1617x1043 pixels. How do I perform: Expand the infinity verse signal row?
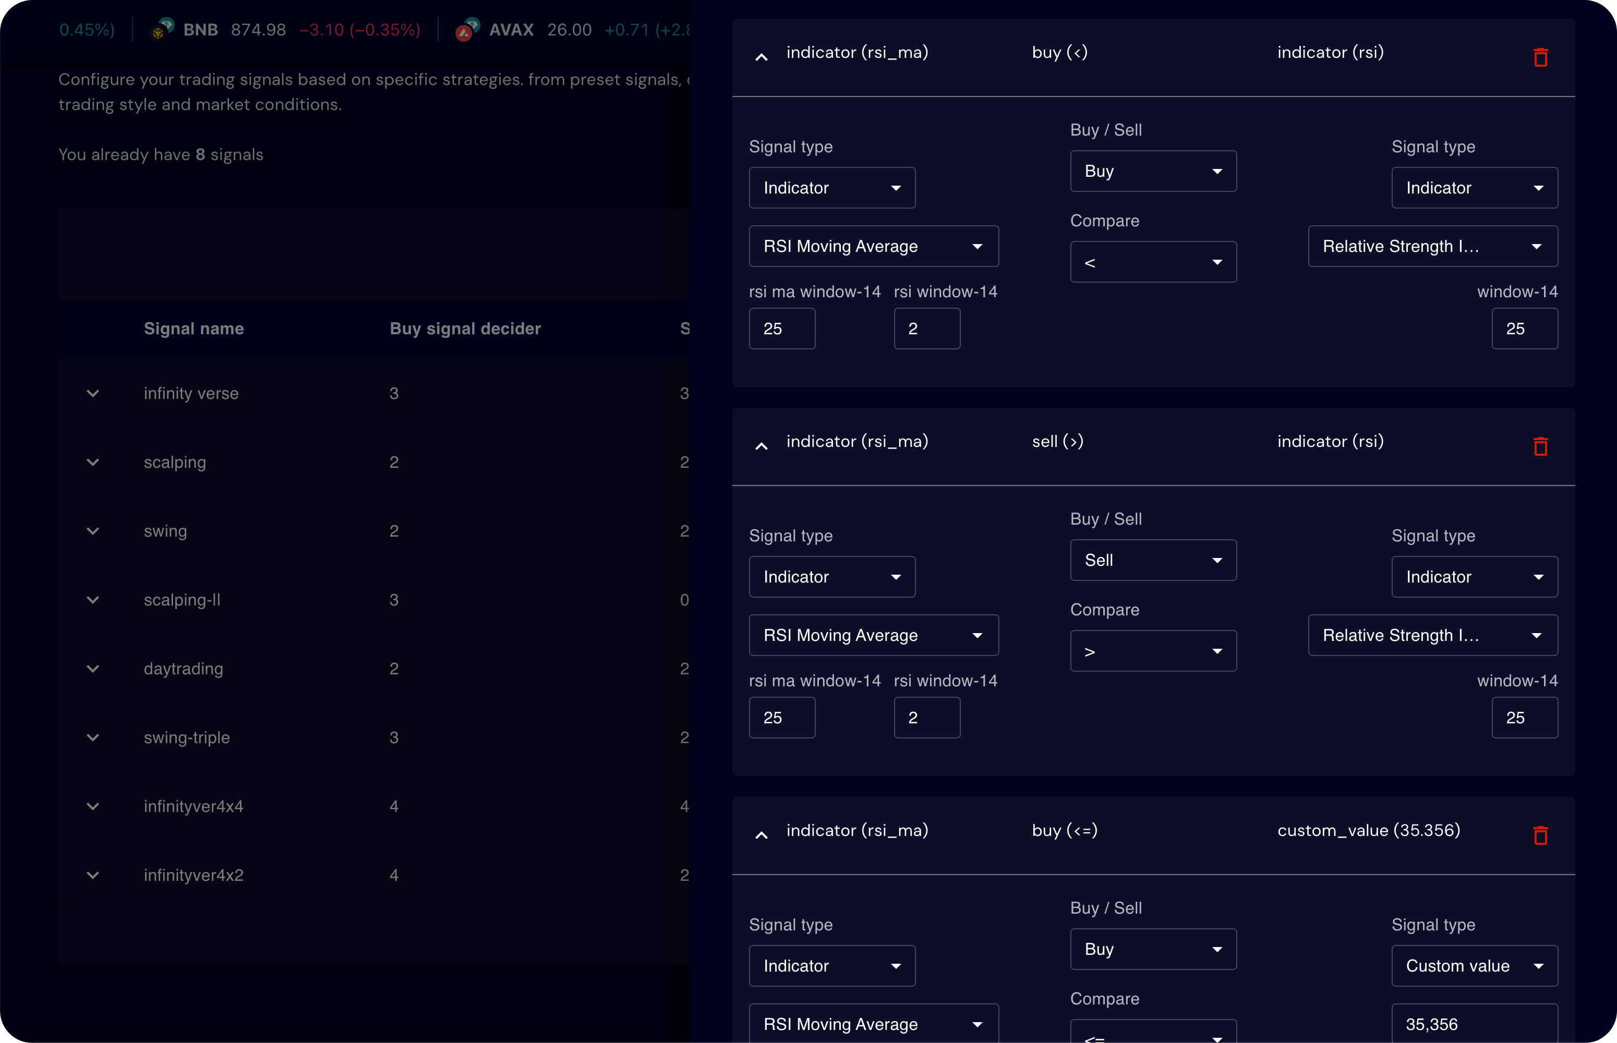pyautogui.click(x=93, y=394)
